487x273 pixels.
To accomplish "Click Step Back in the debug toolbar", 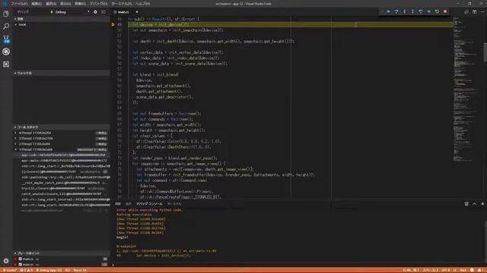I will (x=421, y=11).
